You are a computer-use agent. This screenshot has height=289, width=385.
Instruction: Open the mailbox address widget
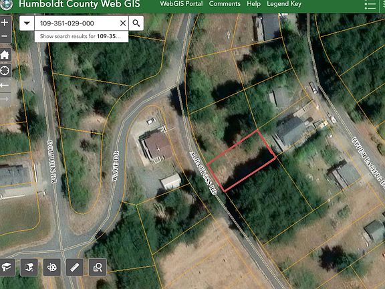pos(29,267)
